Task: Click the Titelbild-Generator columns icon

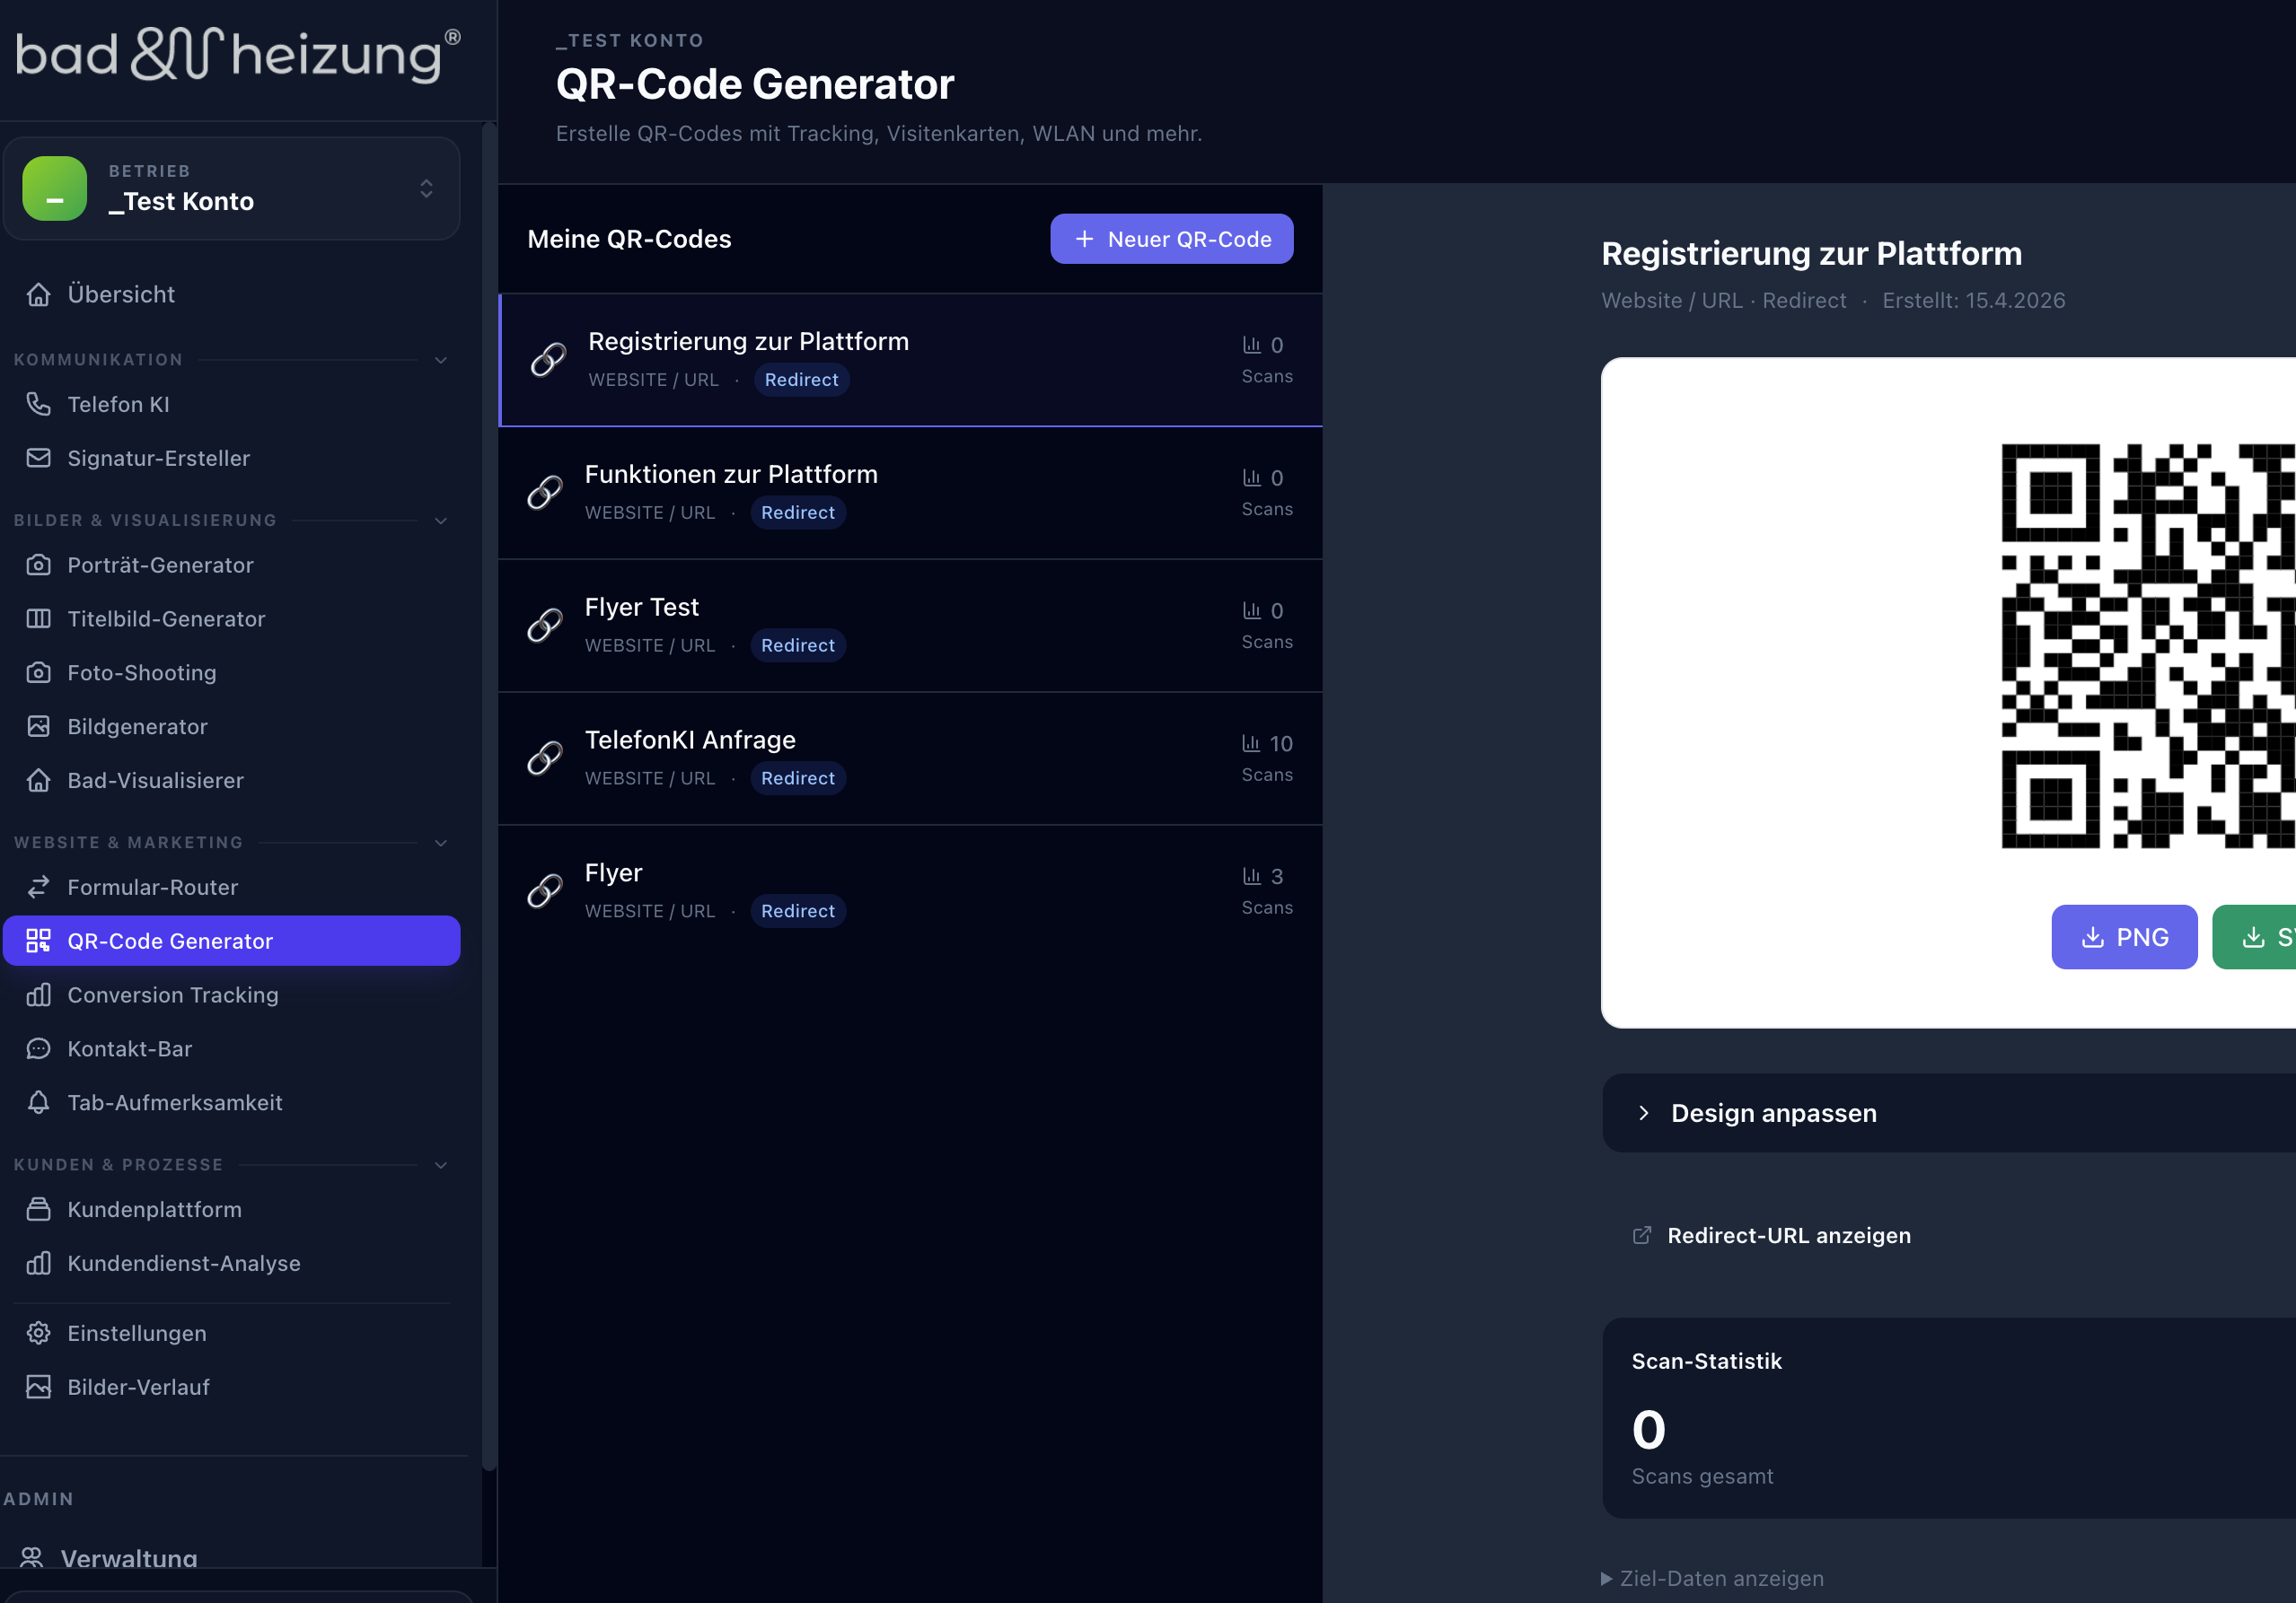Action: [x=38, y=619]
